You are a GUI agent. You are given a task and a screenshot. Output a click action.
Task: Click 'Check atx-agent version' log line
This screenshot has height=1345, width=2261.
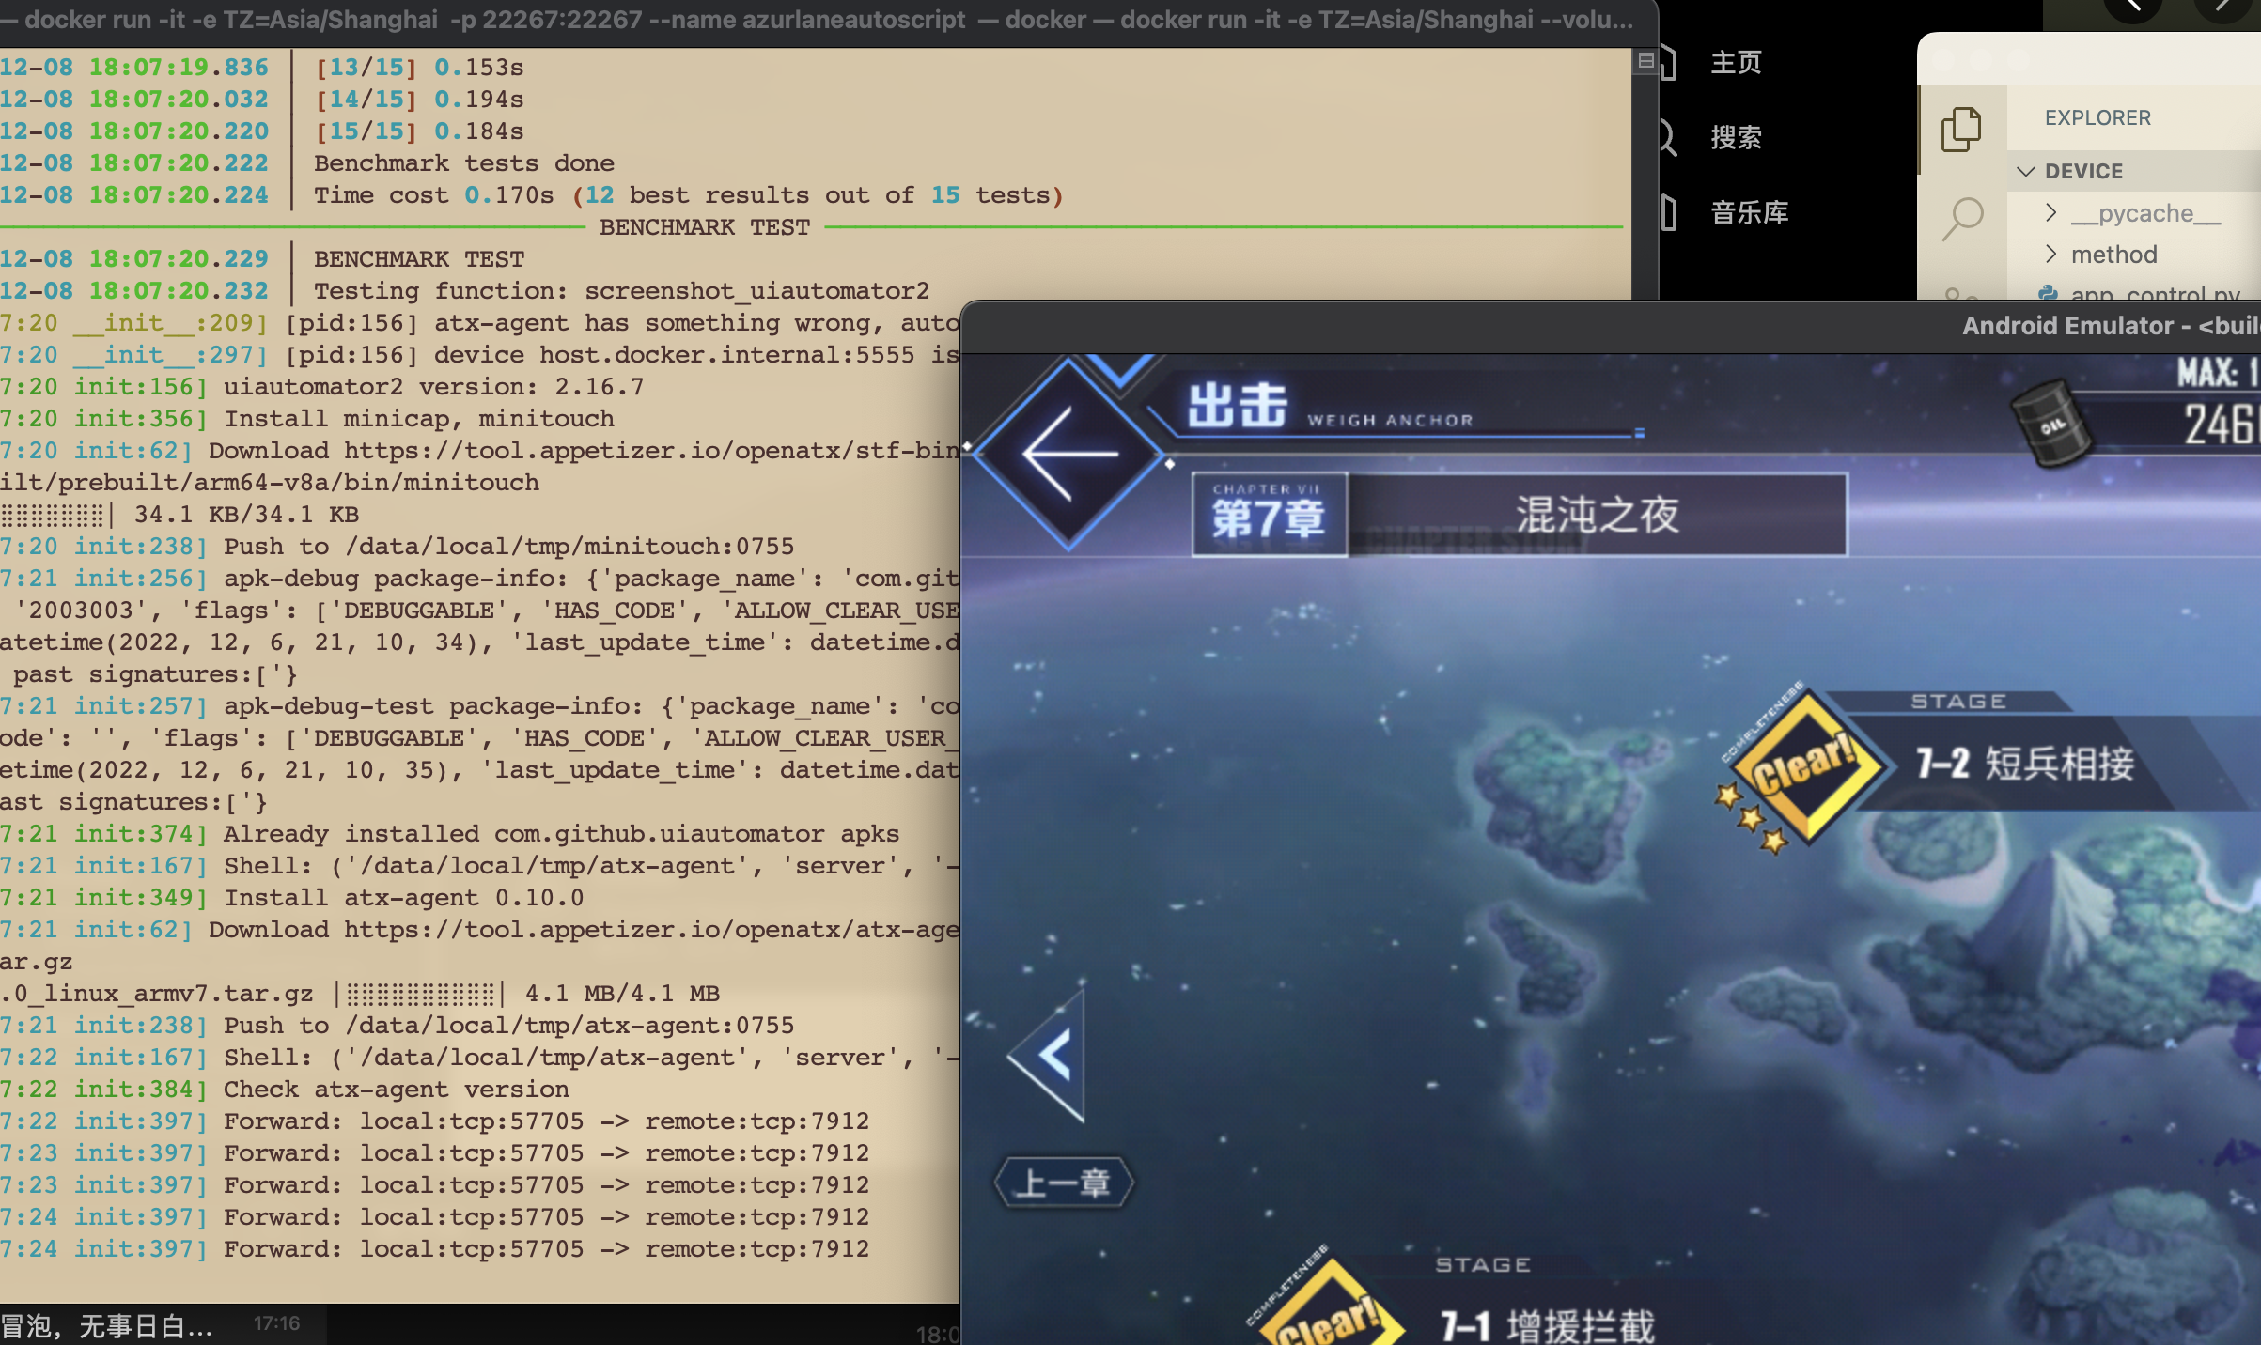397,1090
